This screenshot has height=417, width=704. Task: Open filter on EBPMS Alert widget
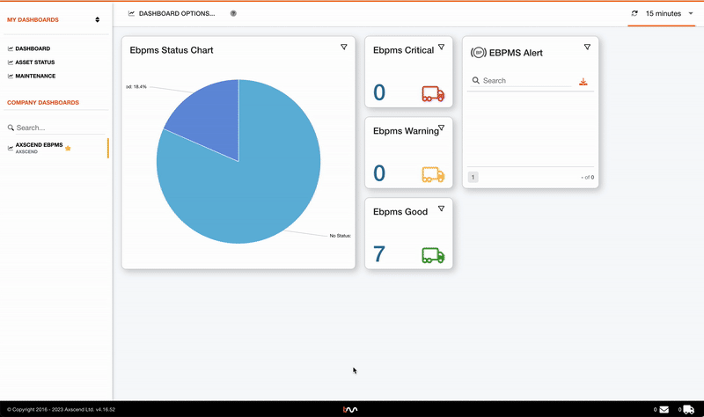point(587,47)
